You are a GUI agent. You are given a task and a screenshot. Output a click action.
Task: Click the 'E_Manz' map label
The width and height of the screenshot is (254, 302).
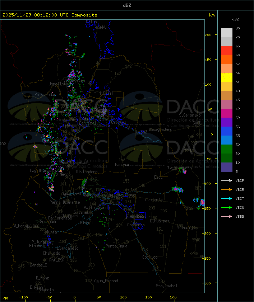[x=42, y=278]
